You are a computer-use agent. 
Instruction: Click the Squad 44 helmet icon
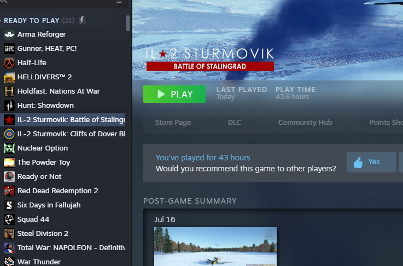[9, 219]
